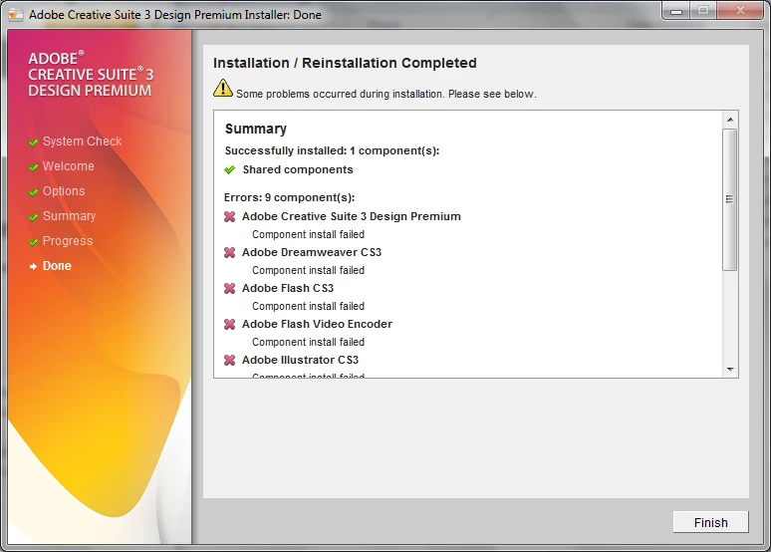The width and height of the screenshot is (771, 552).
Task: Select the Progress step label
Action: click(68, 240)
